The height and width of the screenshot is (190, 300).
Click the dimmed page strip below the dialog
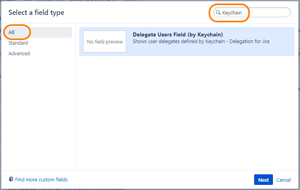(149, 188)
